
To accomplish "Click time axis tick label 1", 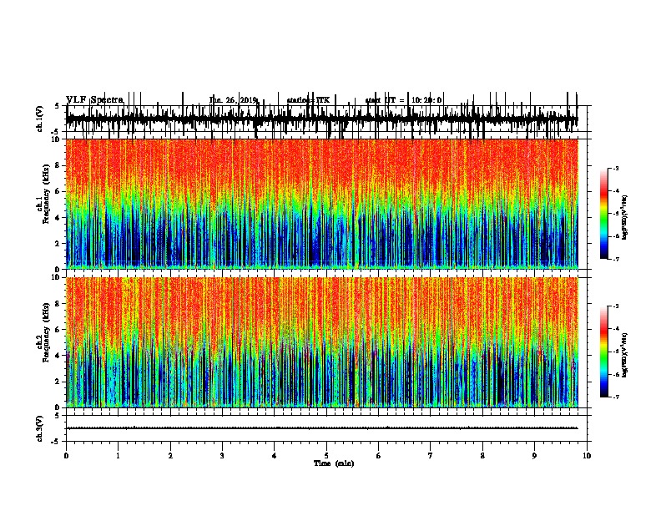I will 118,456.
